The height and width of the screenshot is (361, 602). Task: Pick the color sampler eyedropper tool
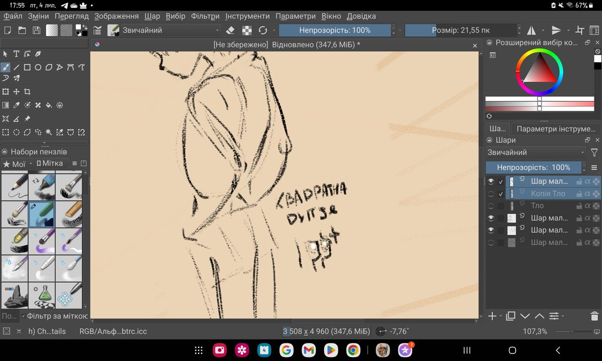17,105
